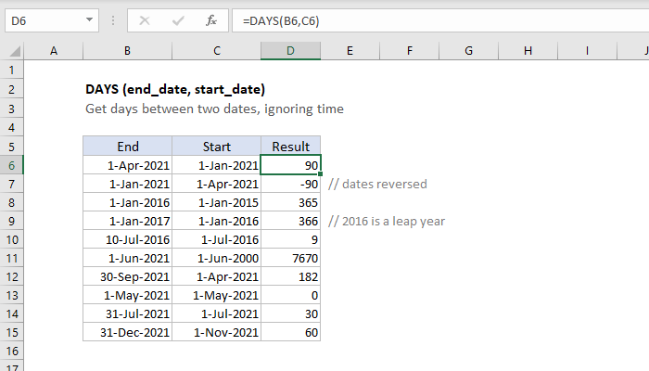Click the 'End' header cell
This screenshot has height=371, width=649.
click(x=128, y=147)
